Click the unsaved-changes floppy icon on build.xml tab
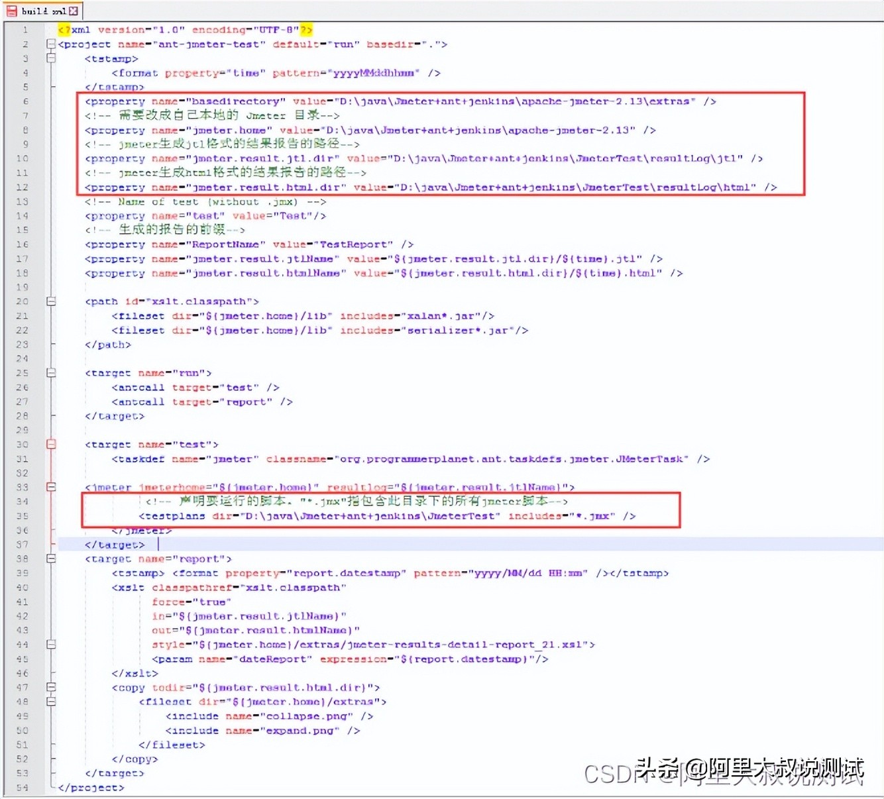884x799 pixels. click(x=13, y=10)
